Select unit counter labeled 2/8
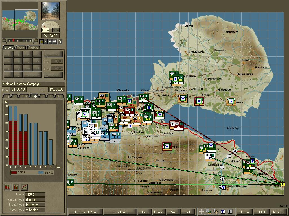The image size is (289, 216). coord(148,119)
